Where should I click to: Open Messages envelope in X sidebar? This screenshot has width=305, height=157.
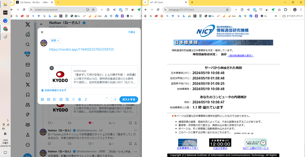click(x=28, y=65)
